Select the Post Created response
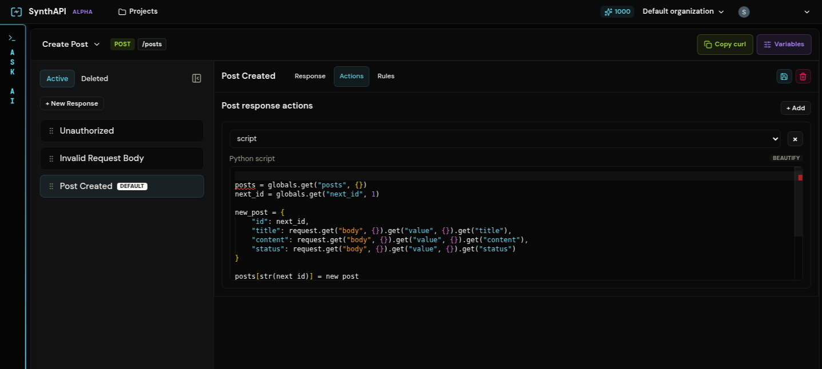Viewport: 822px width, 369px height. [x=122, y=186]
